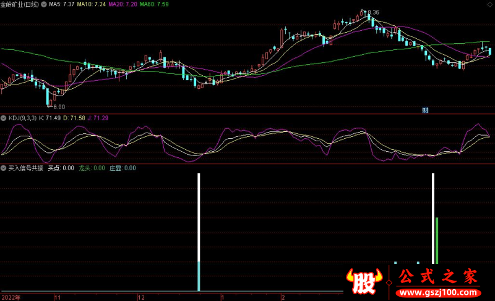The height and width of the screenshot is (301, 495).
Task: Open dropdown arrow beside 金岭矿业(日线) title
Action: point(43,4)
